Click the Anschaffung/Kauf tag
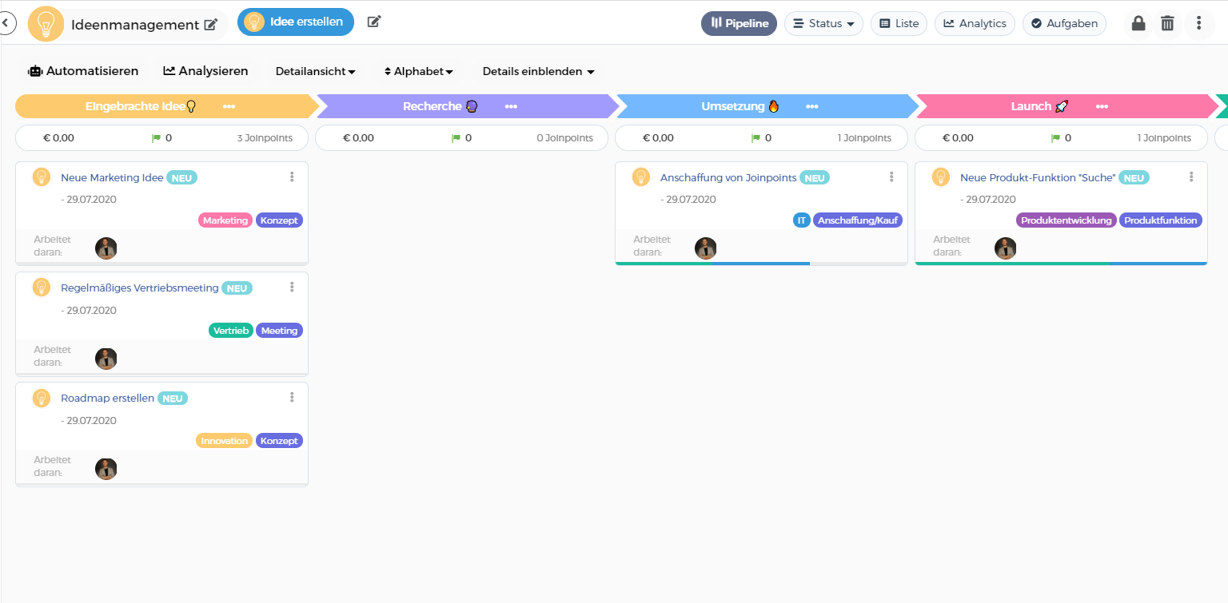1228x603 pixels. pyautogui.click(x=858, y=220)
